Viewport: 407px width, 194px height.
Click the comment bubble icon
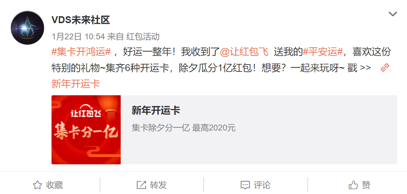(245, 185)
